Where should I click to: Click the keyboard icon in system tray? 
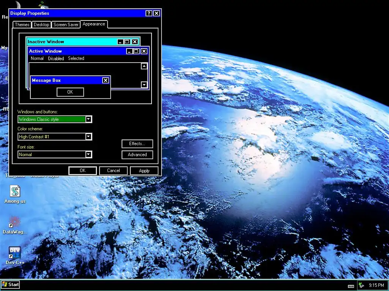point(351,286)
